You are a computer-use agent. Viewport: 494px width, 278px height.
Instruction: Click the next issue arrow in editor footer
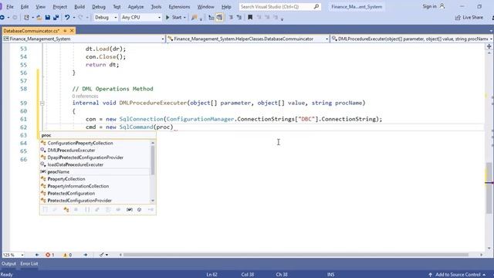pos(86,255)
